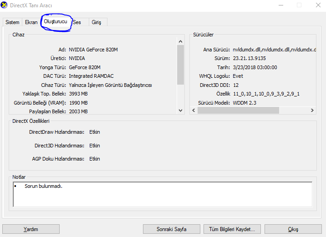Click the date 3/23/2018 03:00:00

point(255,67)
